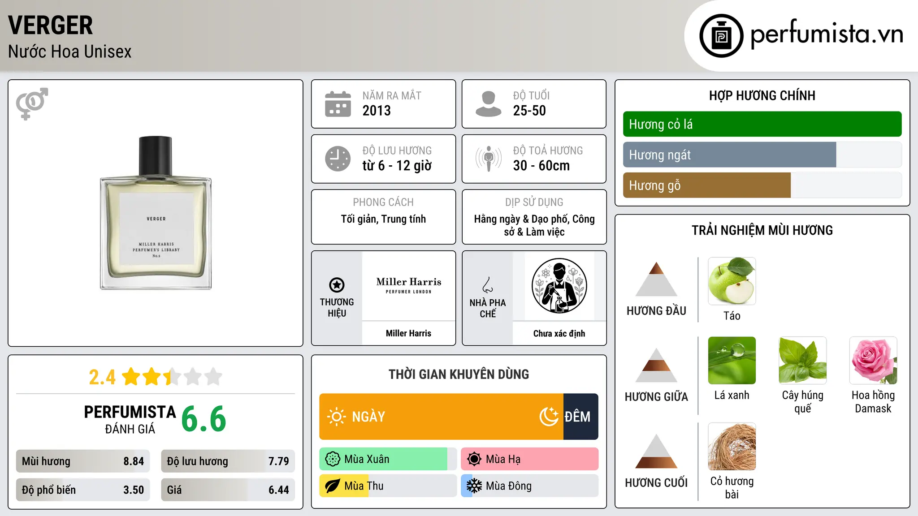The image size is (918, 516).
Task: Click the Mùa Thu season bar
Action: point(388,486)
